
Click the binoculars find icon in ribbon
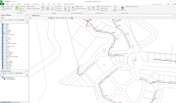pos(65,9)
